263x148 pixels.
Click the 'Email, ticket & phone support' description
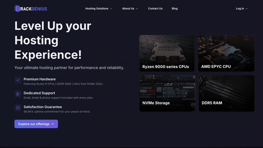(58, 98)
